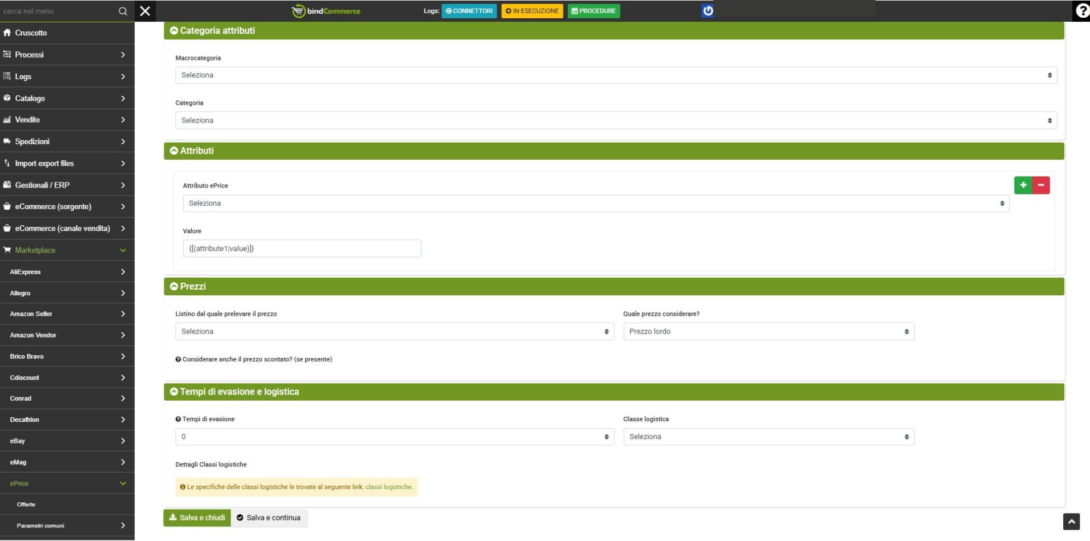Viewport: 1090px width, 541px height.
Task: Click the search magnifier icon in sidebar
Action: pos(123,11)
